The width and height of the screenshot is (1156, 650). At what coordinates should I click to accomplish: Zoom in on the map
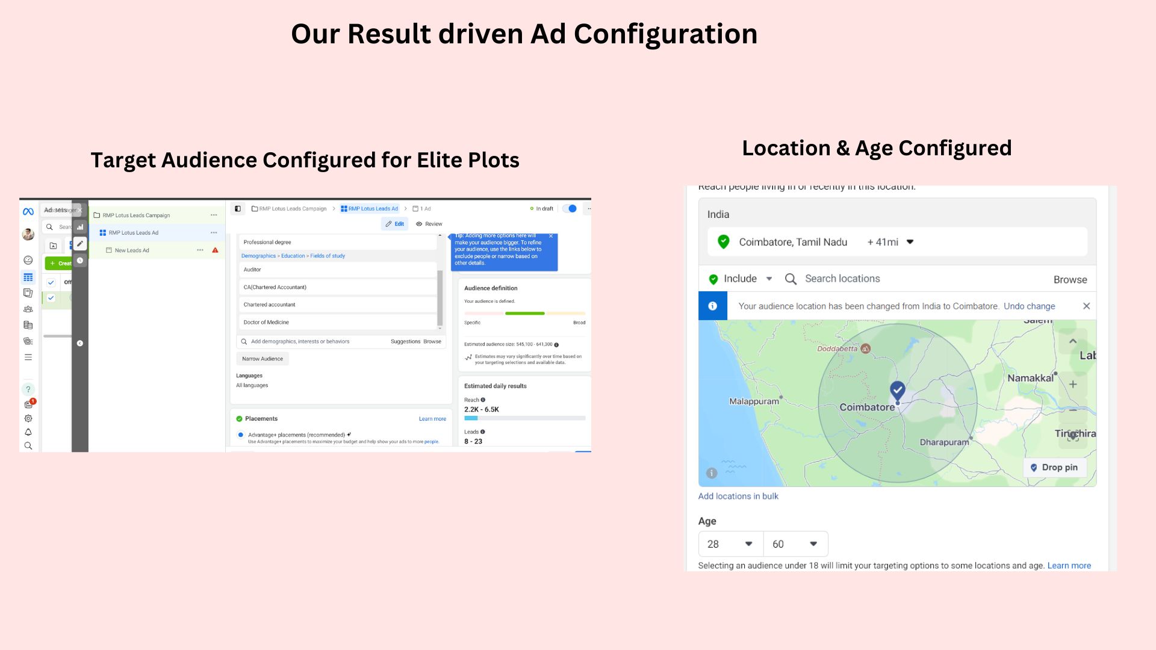click(1073, 384)
